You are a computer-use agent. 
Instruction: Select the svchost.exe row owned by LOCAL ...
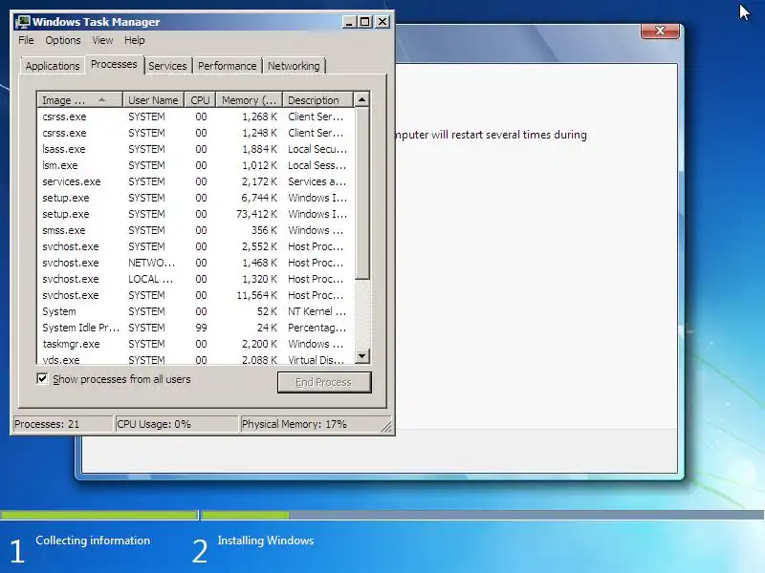[195, 279]
